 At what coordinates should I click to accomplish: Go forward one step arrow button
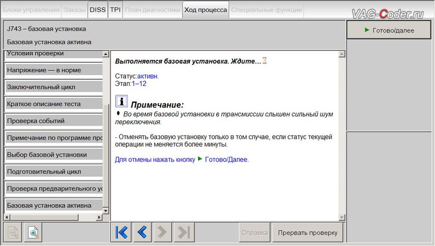163,232
